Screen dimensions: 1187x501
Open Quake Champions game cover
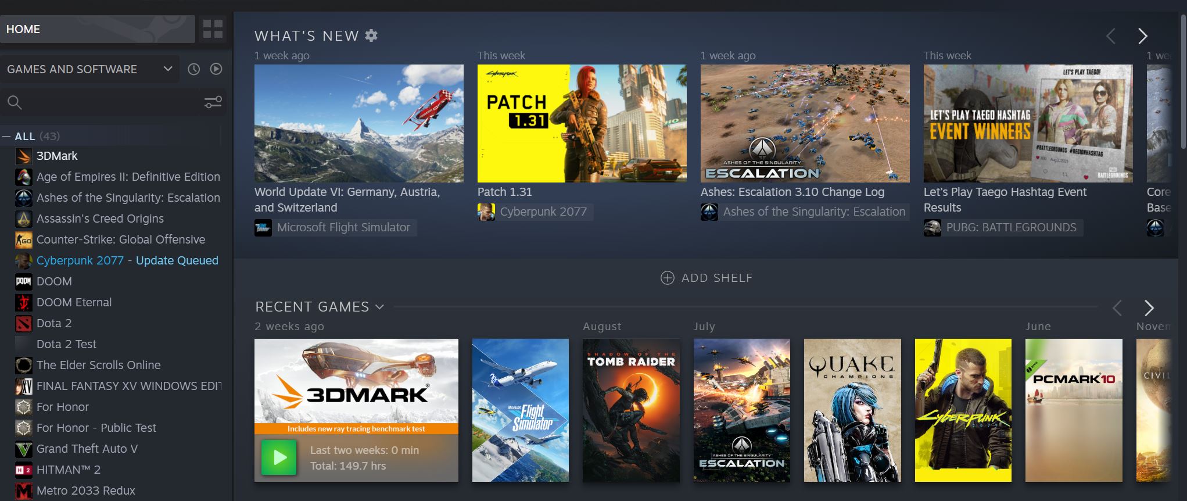[x=852, y=410]
